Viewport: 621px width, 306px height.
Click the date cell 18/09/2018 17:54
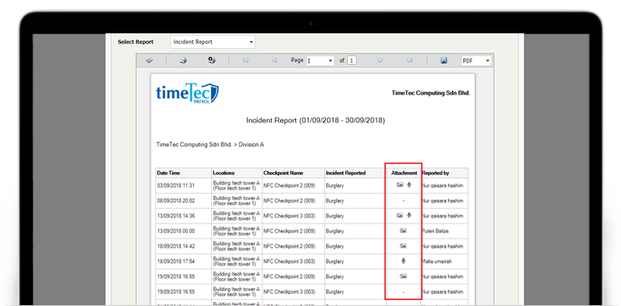pos(176,261)
